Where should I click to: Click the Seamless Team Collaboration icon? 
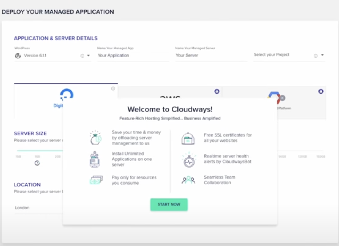(x=188, y=180)
